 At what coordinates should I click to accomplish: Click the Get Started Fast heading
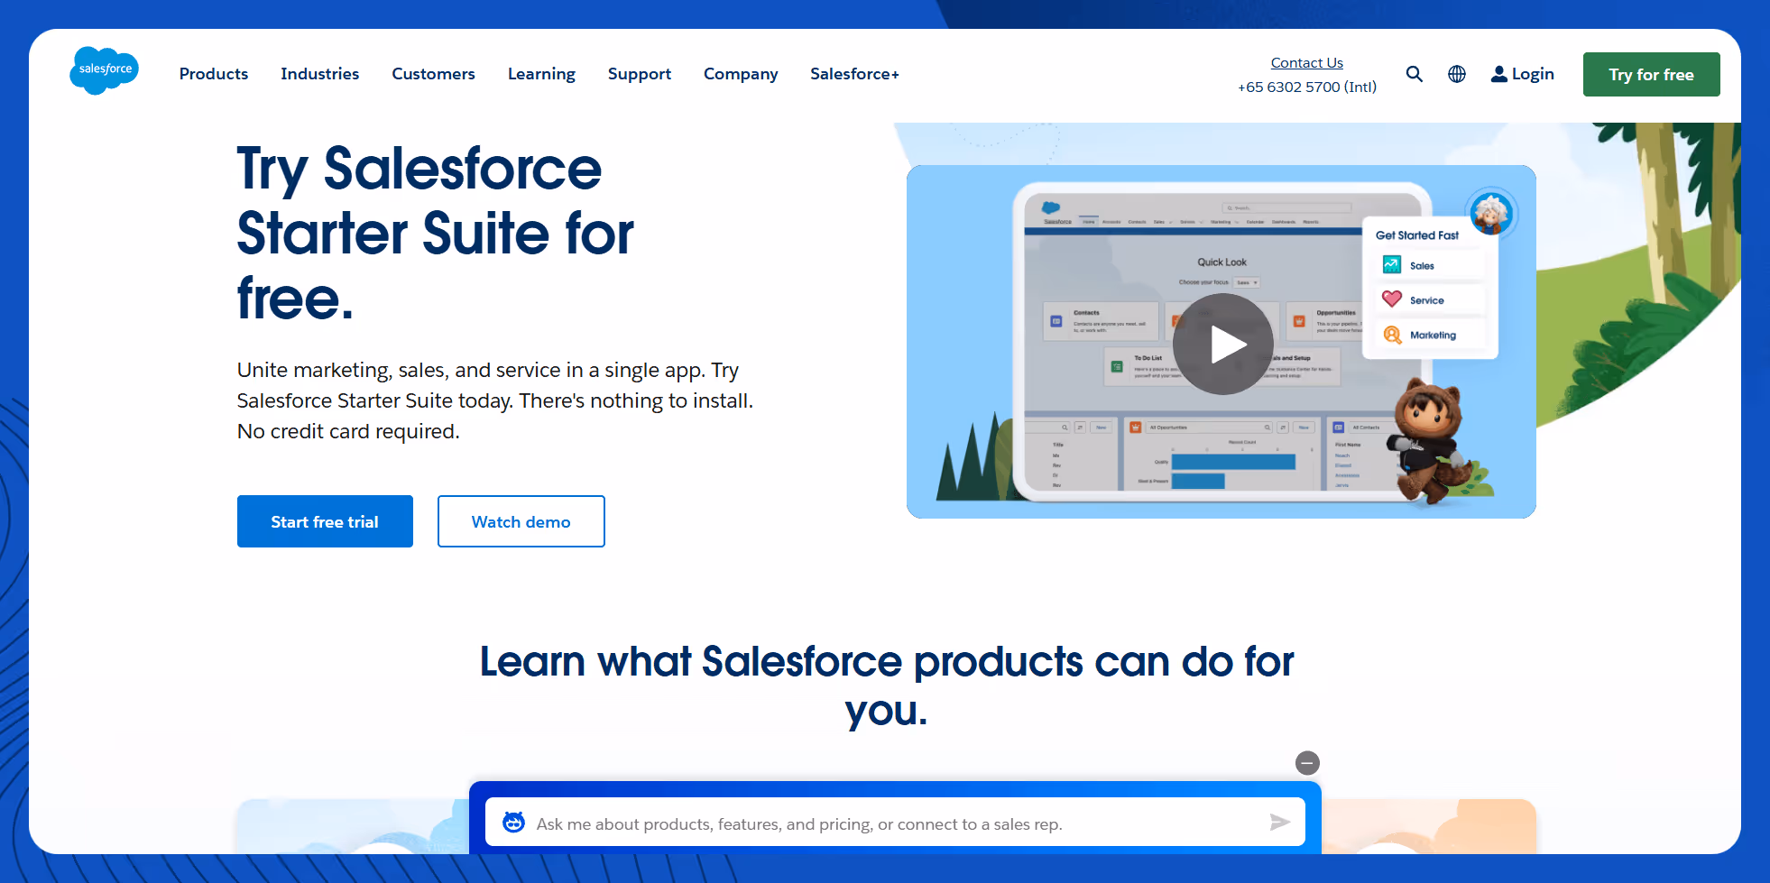(1416, 235)
